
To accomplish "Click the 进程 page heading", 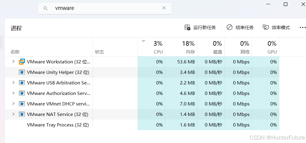I will [16, 28].
